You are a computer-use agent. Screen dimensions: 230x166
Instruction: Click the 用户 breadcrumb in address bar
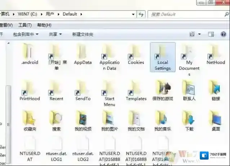50,14
